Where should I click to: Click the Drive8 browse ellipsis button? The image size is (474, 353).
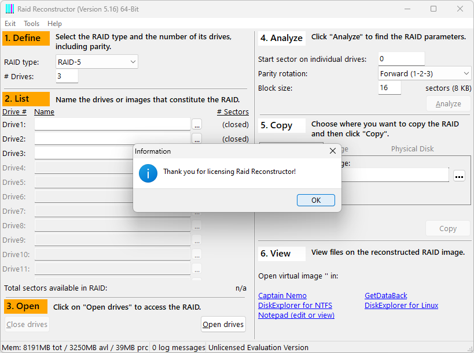[x=197, y=225]
